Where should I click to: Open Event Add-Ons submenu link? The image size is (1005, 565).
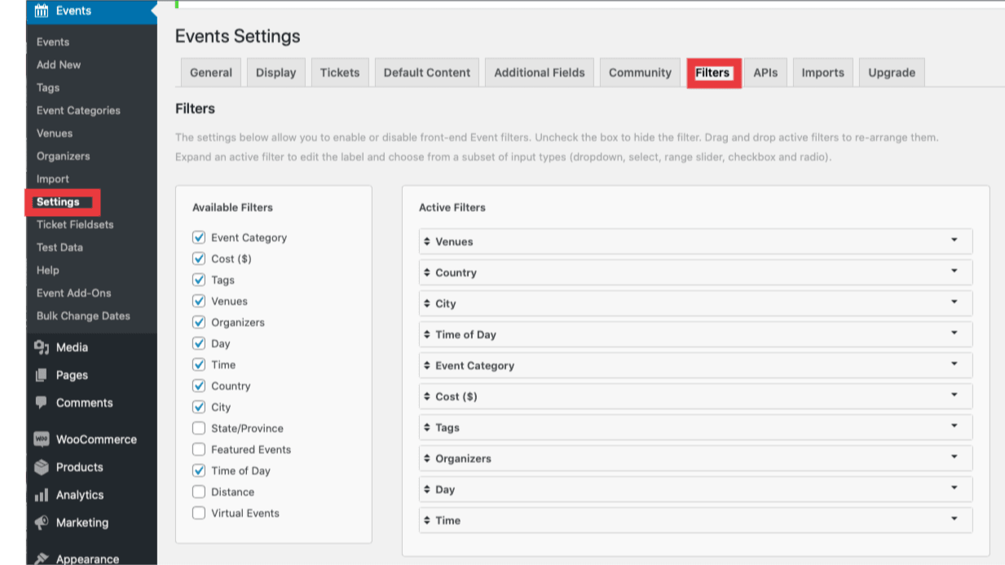(74, 293)
